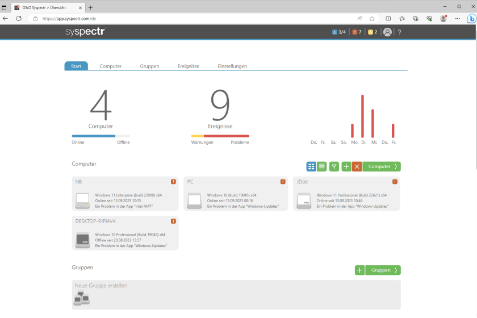The width and height of the screenshot is (477, 318).
Task: Click the tallest red bar for Di.
Action: (x=362, y=116)
